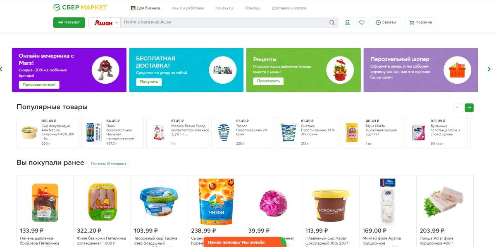The image size is (496, 247).
Task: Click the magnifier search icon
Action: point(332,23)
